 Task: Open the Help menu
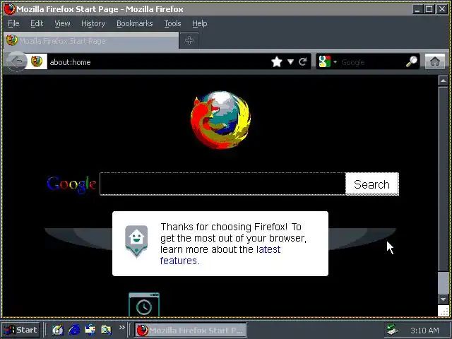click(199, 23)
